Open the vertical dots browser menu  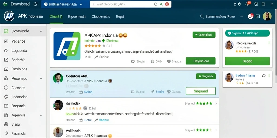point(272,4)
